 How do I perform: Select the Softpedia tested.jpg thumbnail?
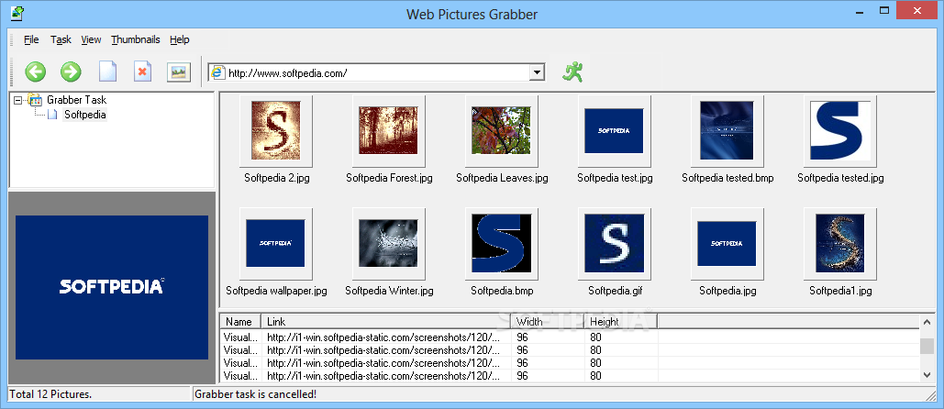pos(840,130)
